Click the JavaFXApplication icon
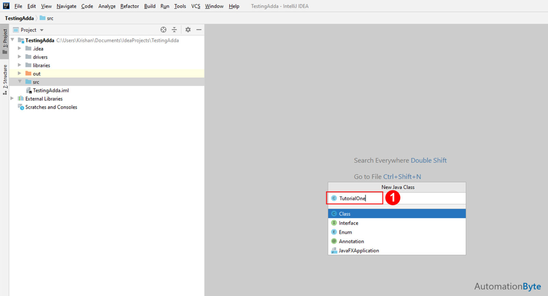The height and width of the screenshot is (296, 548). (334, 250)
